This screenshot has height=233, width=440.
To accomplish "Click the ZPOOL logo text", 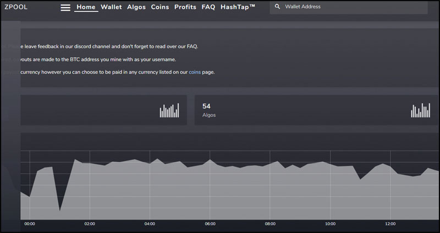I will (x=16, y=7).
